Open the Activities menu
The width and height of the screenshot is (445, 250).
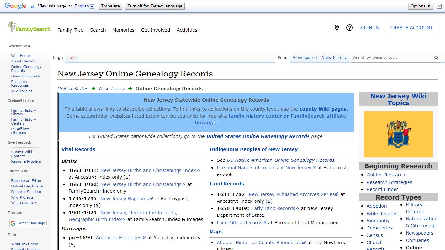tap(187, 30)
